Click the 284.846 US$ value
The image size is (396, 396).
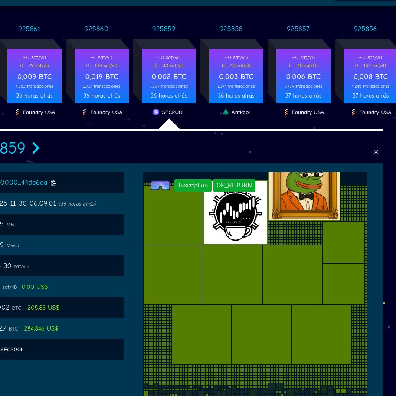tap(41, 328)
